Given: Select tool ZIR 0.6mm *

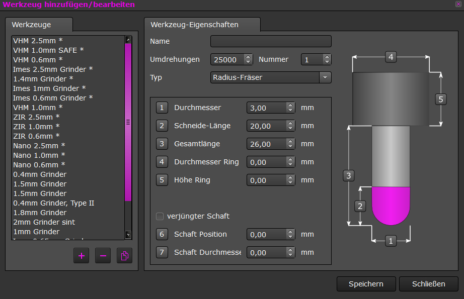Looking at the screenshot, I should [68, 136].
